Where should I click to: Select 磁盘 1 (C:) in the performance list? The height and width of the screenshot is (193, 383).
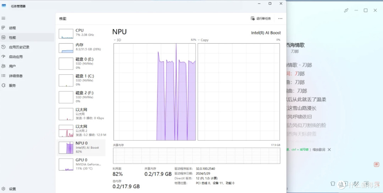(x=81, y=80)
